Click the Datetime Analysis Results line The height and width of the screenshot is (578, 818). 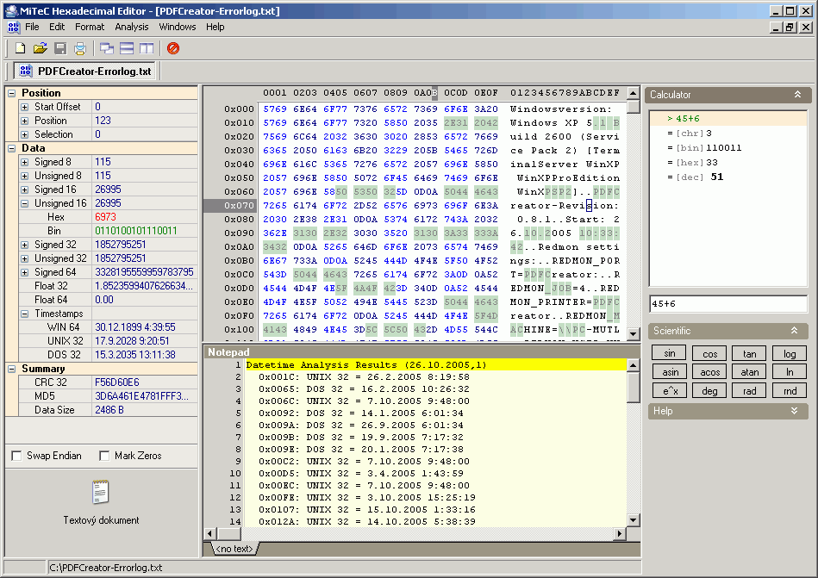point(366,365)
